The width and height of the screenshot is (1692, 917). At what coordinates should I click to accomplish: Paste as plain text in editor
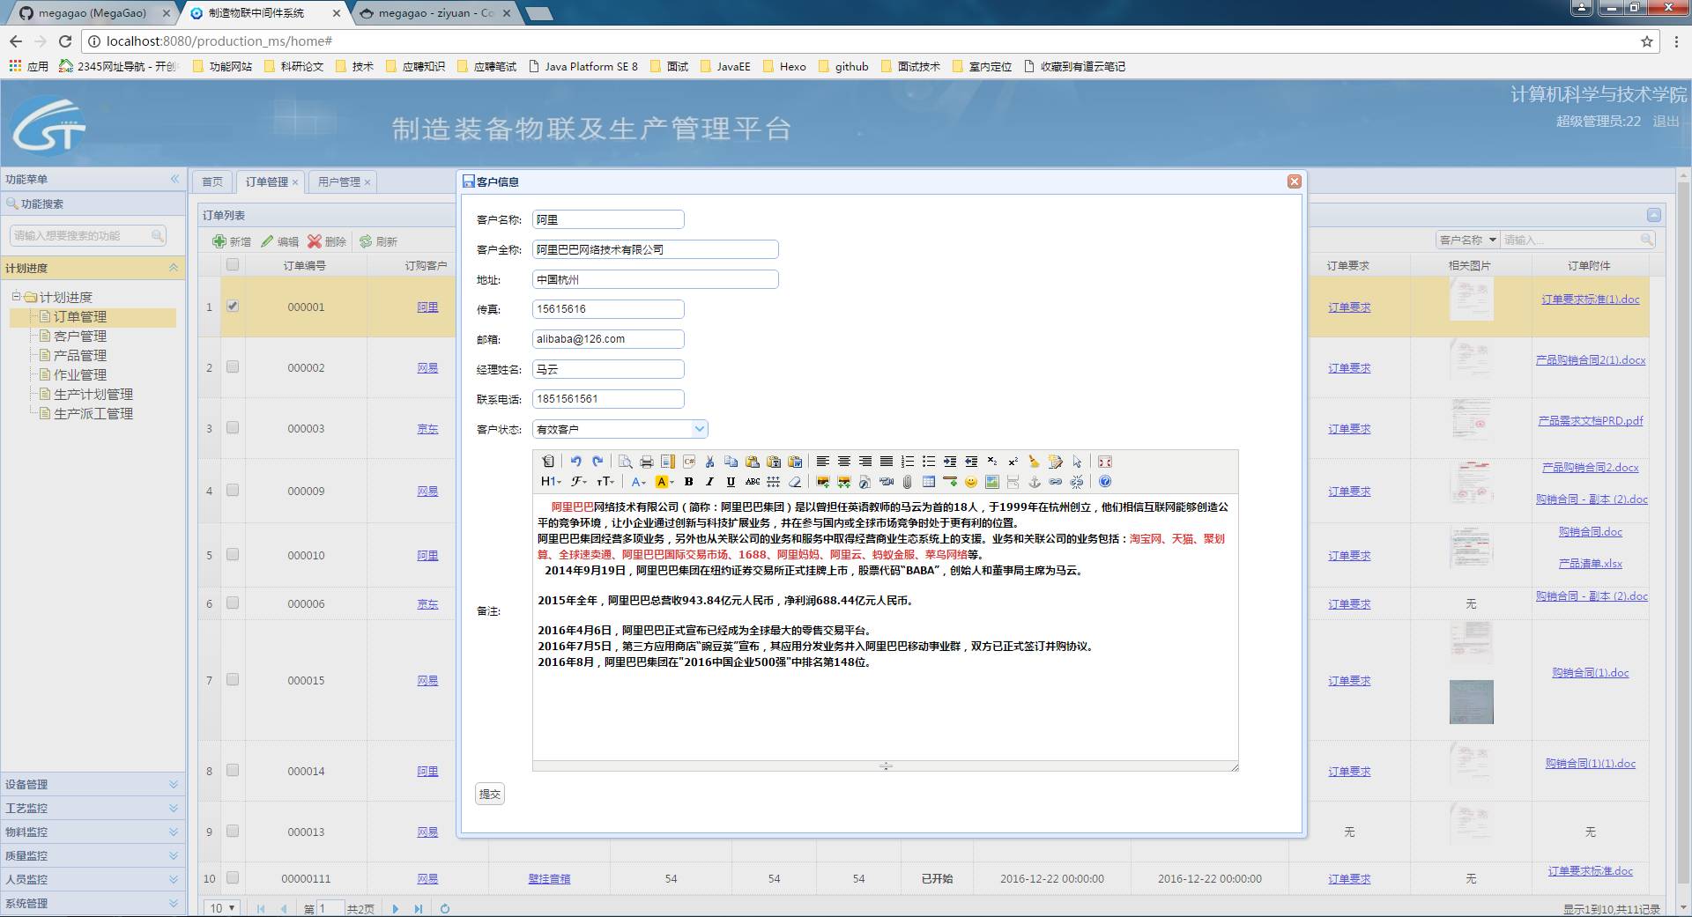774,462
